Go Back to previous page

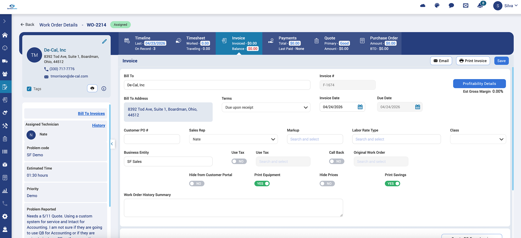[27, 25]
